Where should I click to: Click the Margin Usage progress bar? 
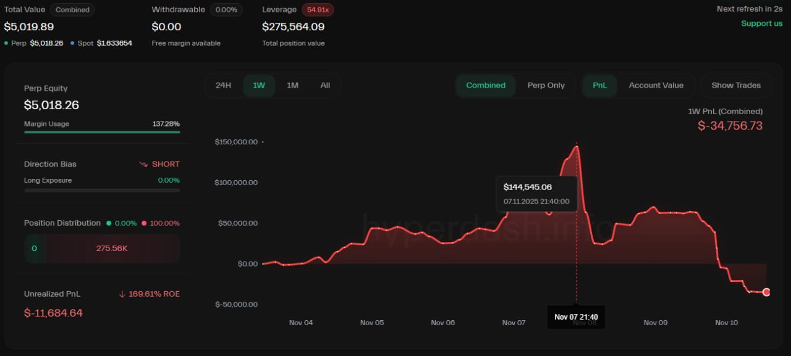pyautogui.click(x=102, y=132)
